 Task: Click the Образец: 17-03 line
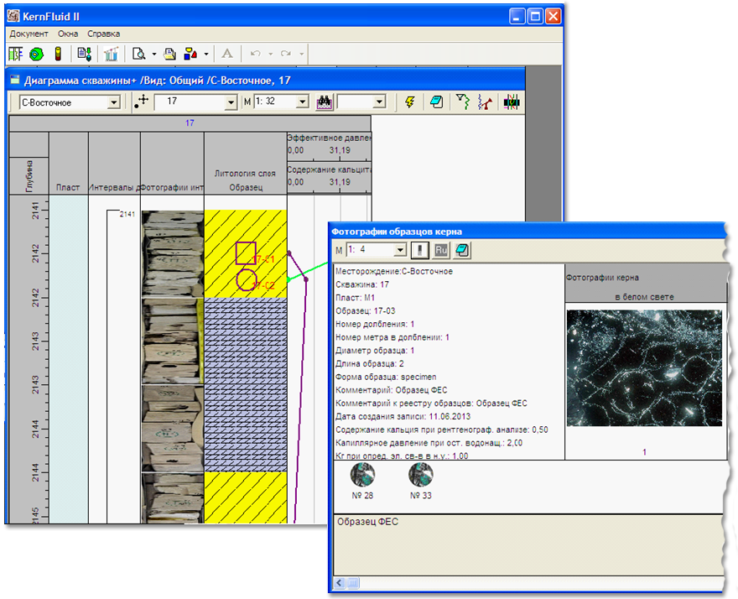pyautogui.click(x=366, y=310)
